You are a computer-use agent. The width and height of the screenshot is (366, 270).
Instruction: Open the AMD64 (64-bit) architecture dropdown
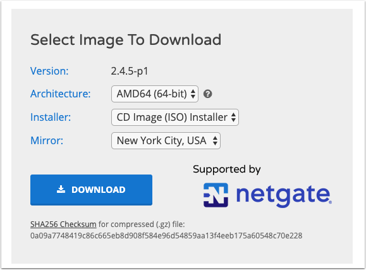pos(155,94)
